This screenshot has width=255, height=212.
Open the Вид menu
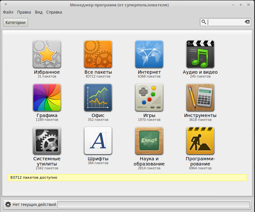[39, 12]
